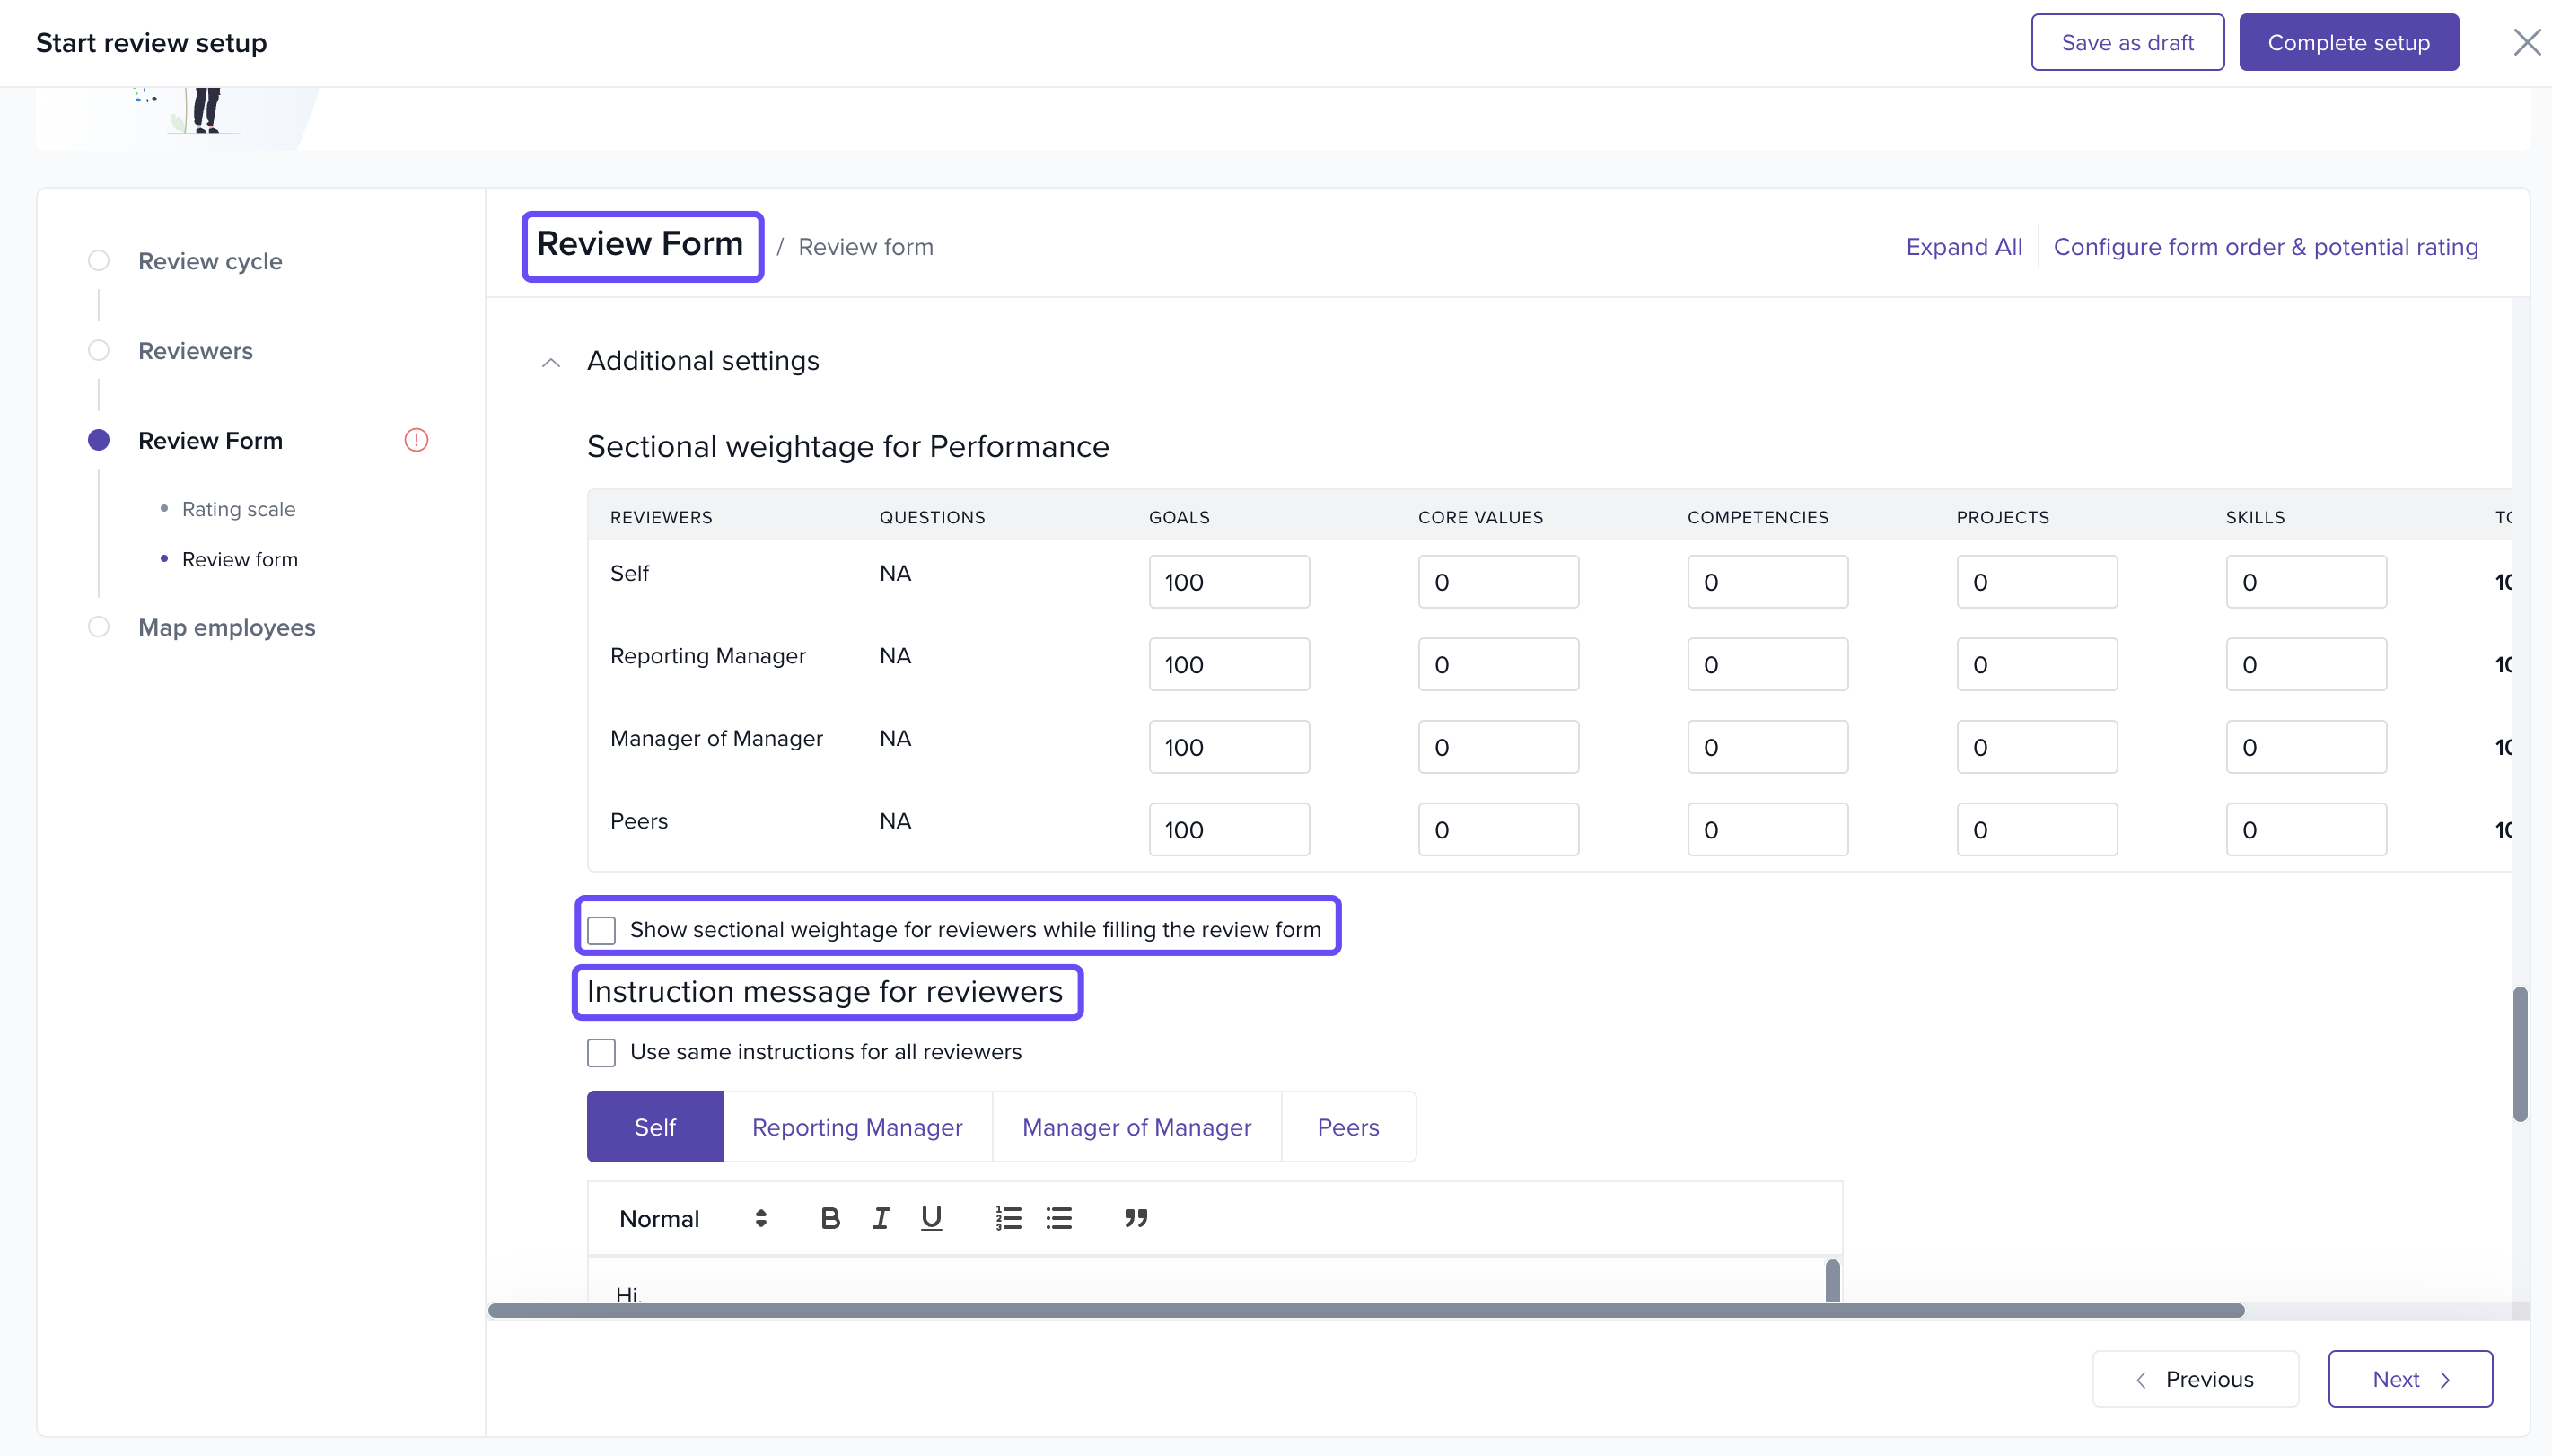Click Expand All sections link
Viewport: 2552px width, 1456px height.
[x=1963, y=247]
